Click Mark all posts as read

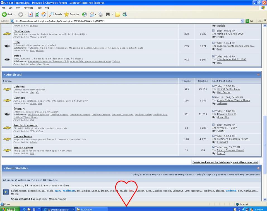coord(245,162)
